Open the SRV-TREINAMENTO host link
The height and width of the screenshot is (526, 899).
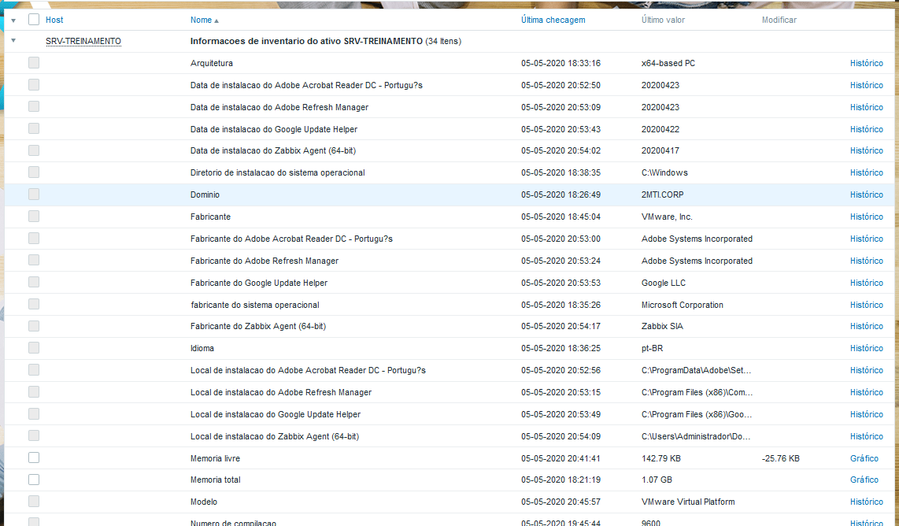[x=83, y=41]
